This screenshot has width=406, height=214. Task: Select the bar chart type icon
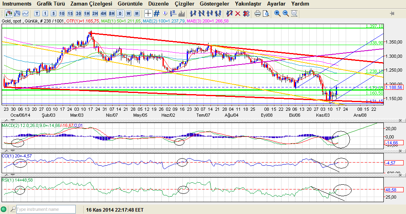pos(17,13)
